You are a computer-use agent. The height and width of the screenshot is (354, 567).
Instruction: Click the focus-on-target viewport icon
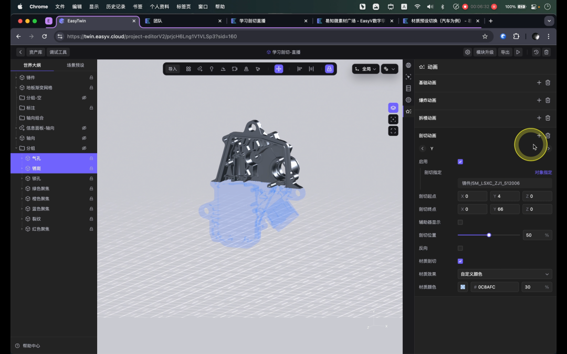(393, 119)
